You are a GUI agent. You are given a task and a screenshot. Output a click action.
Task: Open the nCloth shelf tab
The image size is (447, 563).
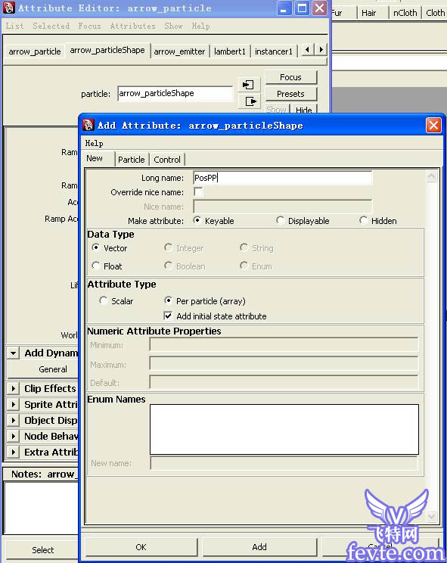[x=405, y=13]
